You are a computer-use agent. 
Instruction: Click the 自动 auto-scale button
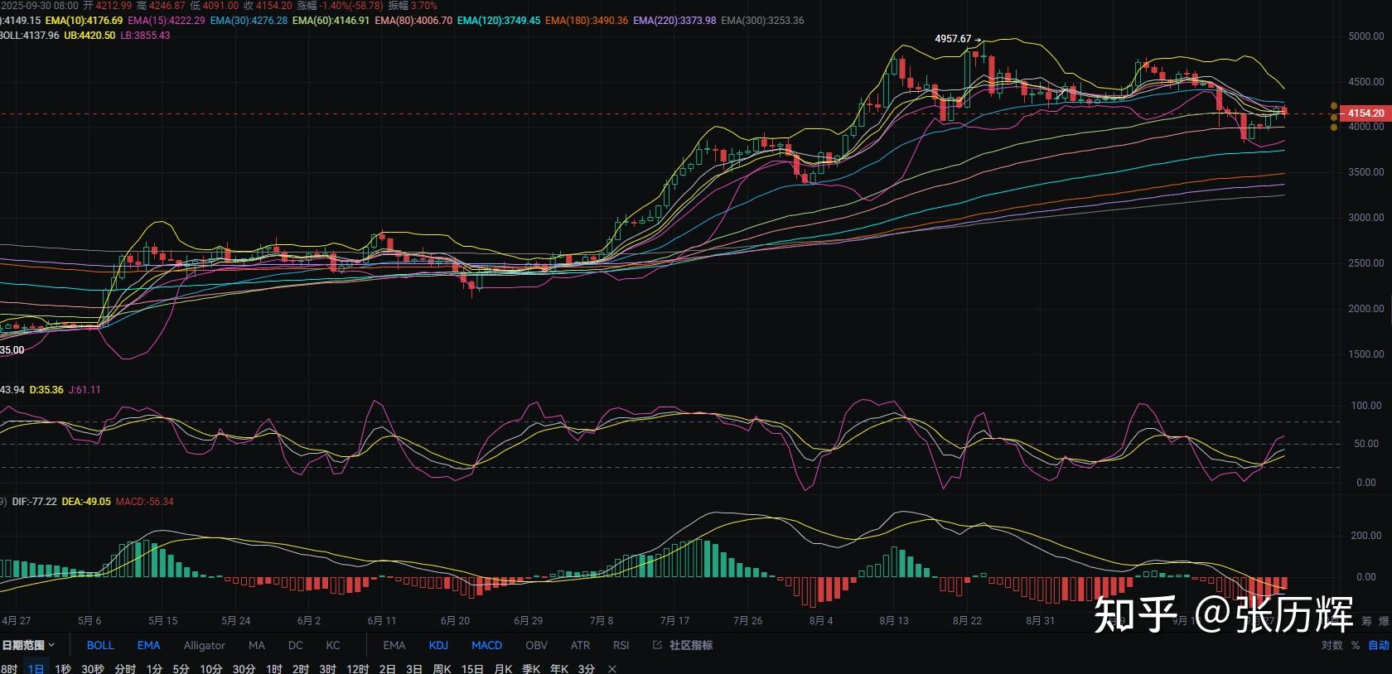coord(1378,645)
